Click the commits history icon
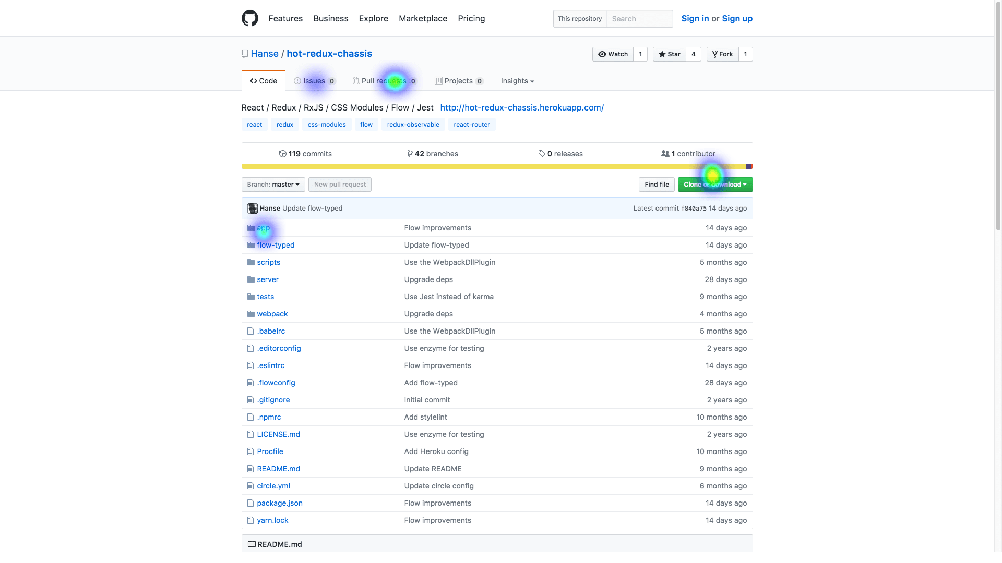Viewport: 1002px width, 563px height. tap(282, 153)
